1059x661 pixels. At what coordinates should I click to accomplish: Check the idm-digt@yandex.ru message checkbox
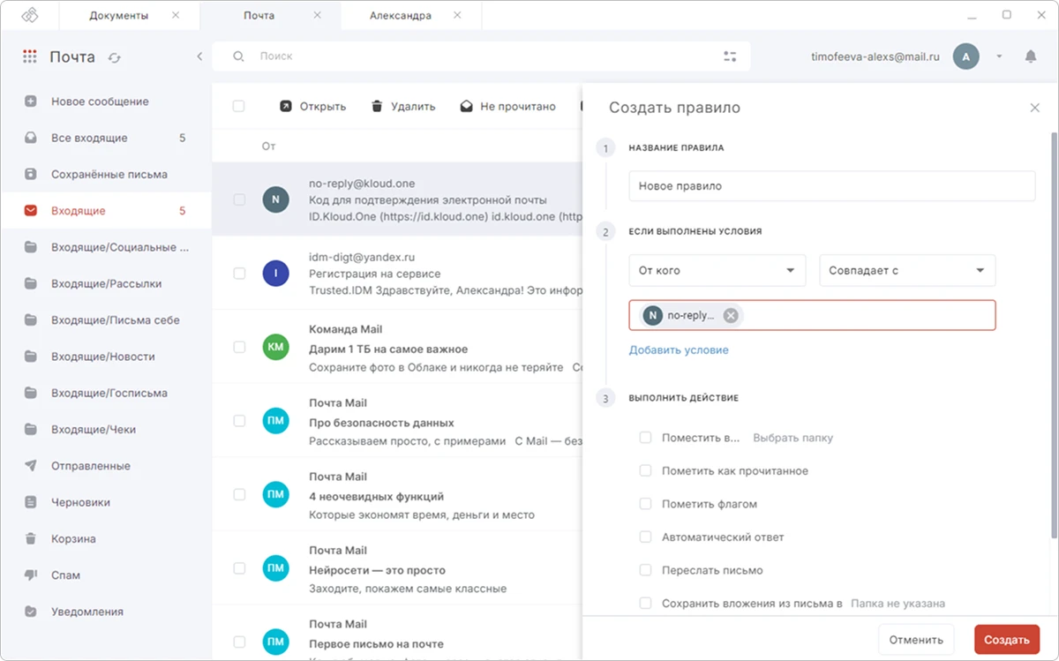239,274
